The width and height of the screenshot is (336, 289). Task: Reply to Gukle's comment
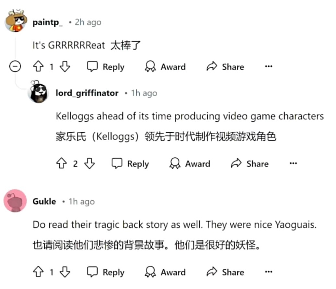point(106,272)
